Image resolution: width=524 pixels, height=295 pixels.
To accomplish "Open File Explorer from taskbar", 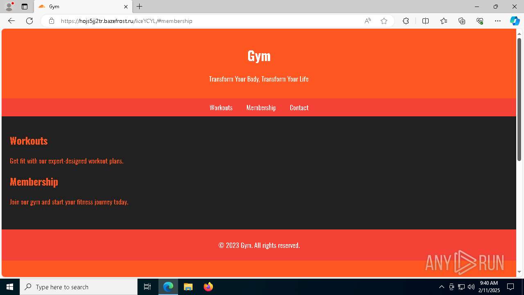I will tap(188, 287).
